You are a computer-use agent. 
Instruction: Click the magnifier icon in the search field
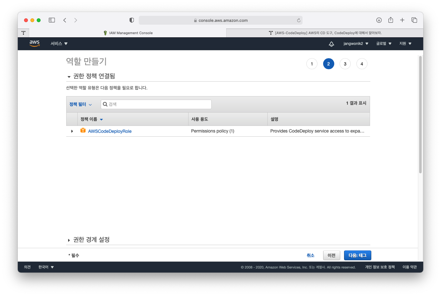(105, 104)
